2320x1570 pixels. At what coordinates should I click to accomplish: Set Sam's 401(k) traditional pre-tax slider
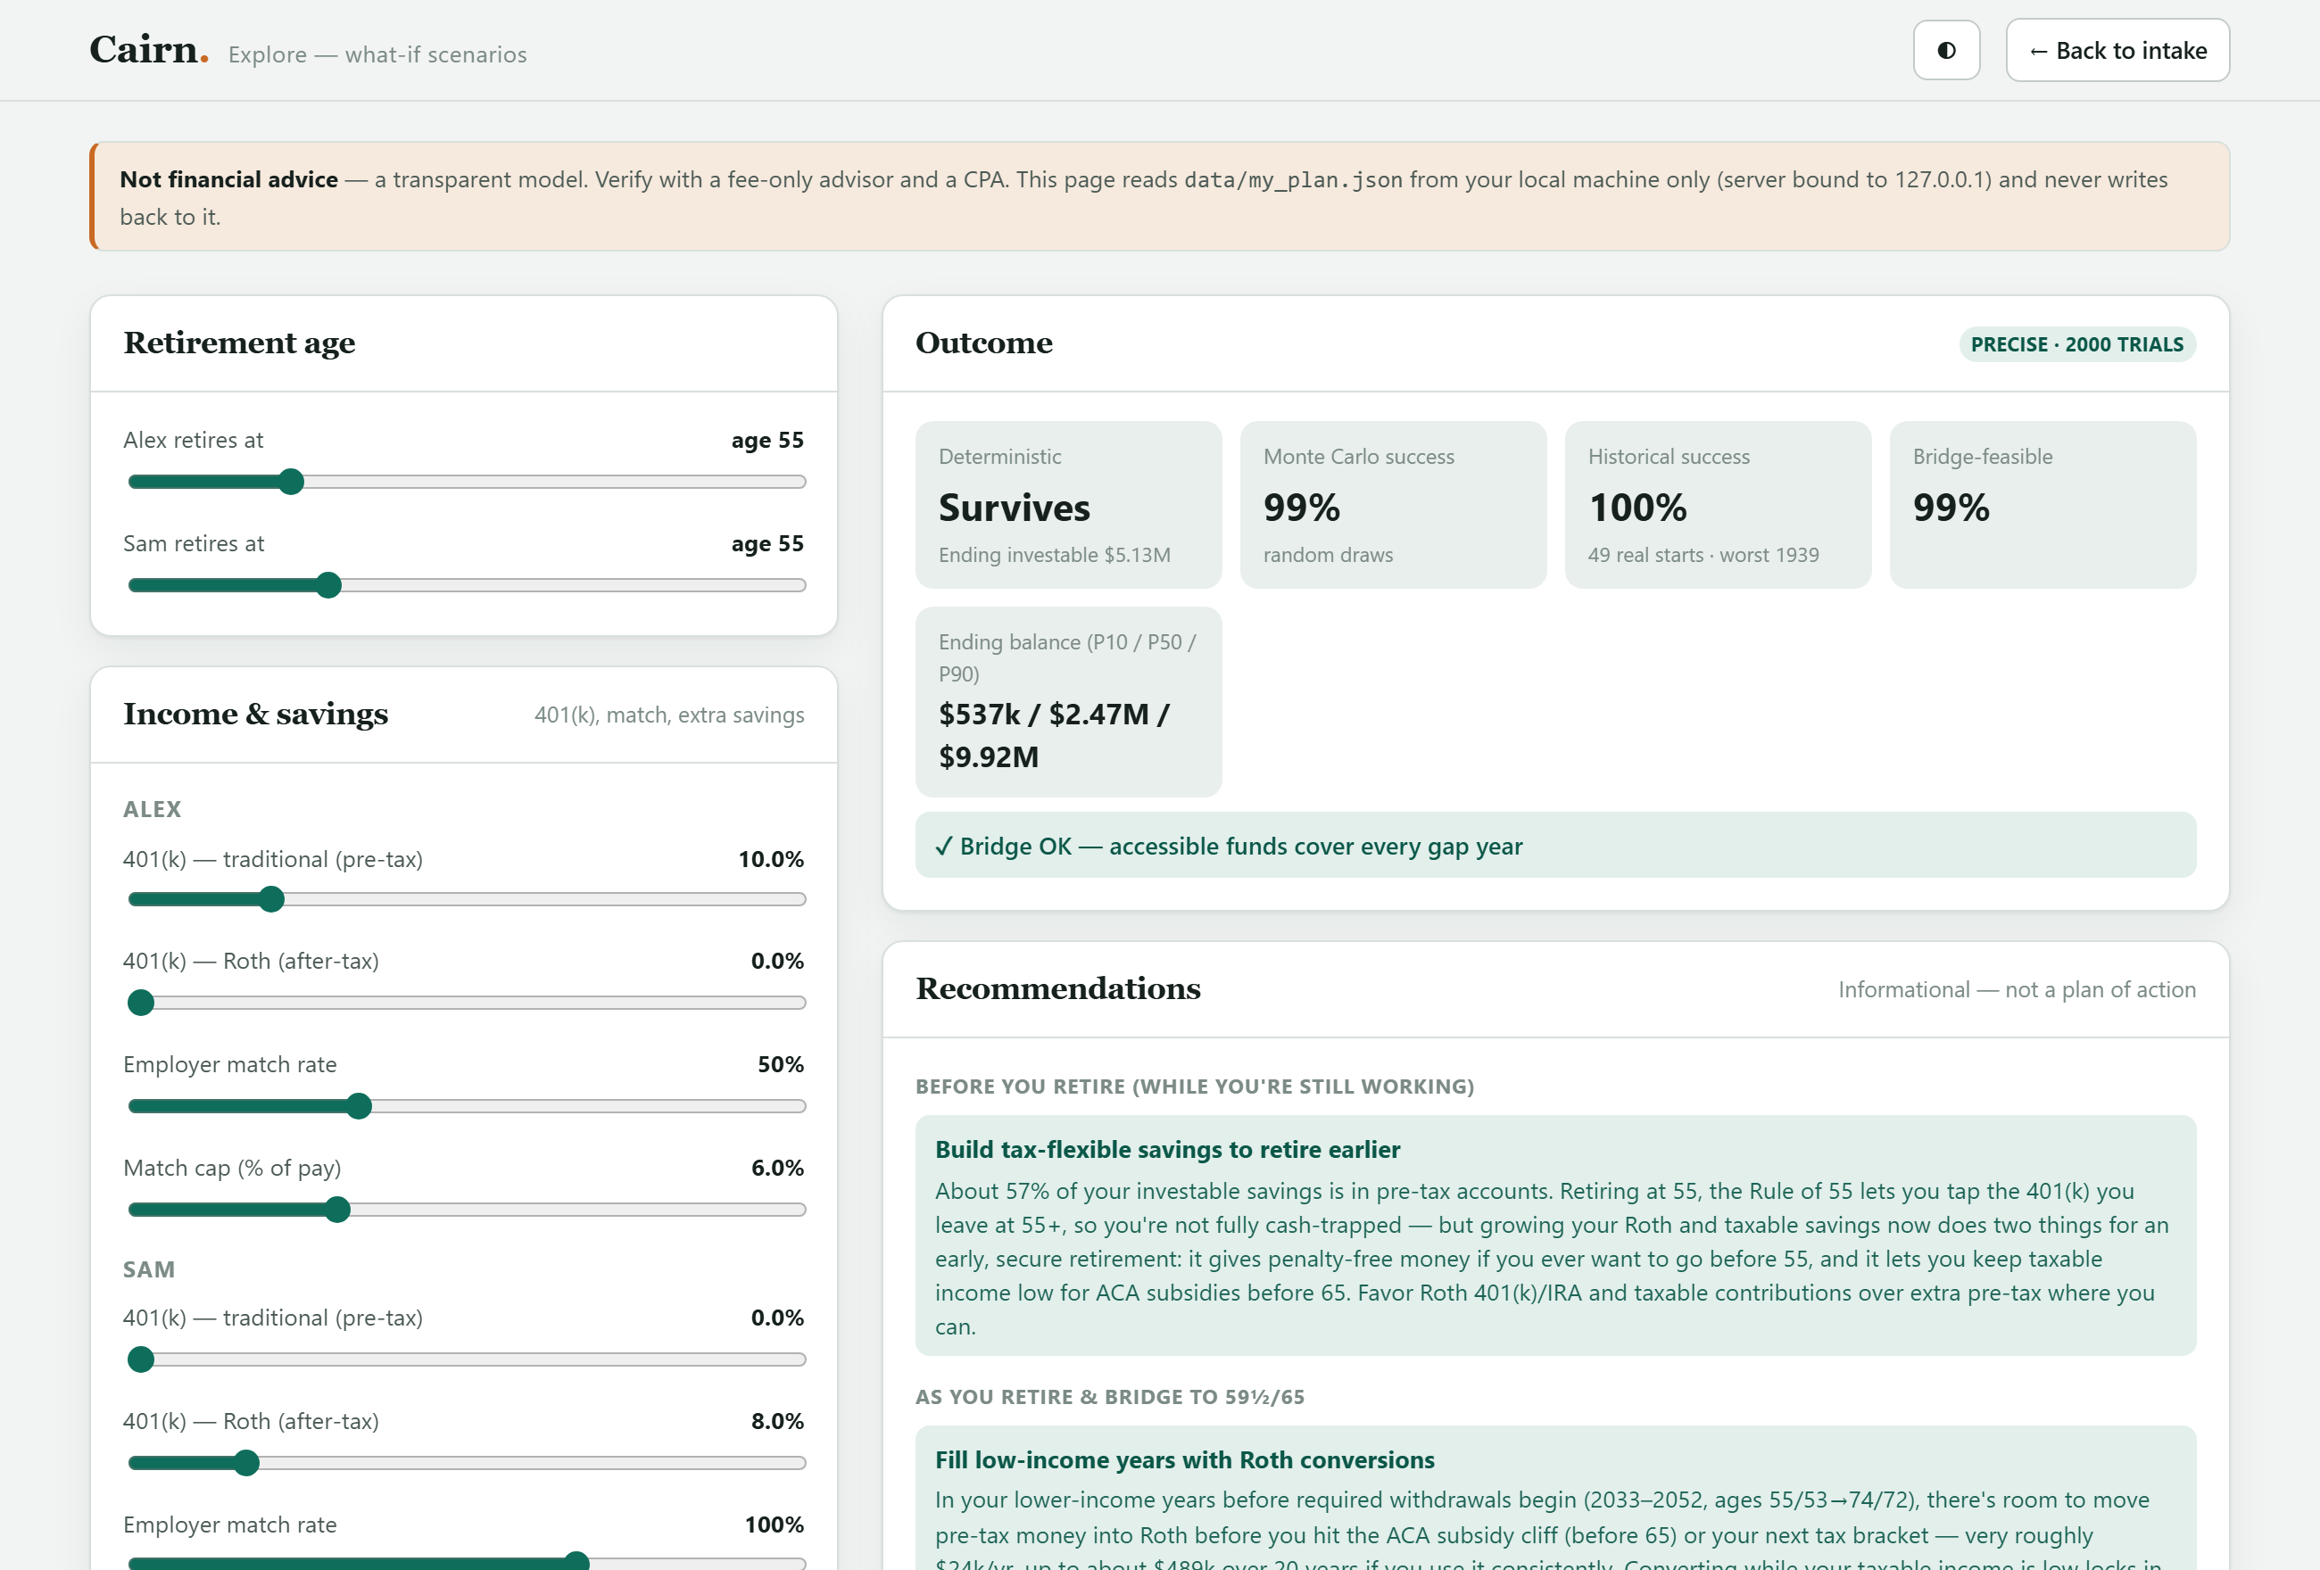click(x=468, y=1359)
